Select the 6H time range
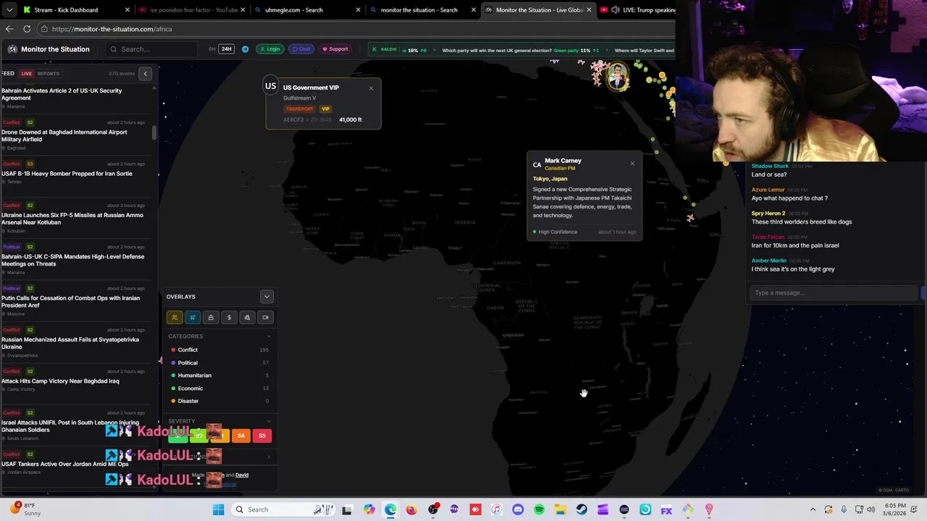 click(x=212, y=49)
